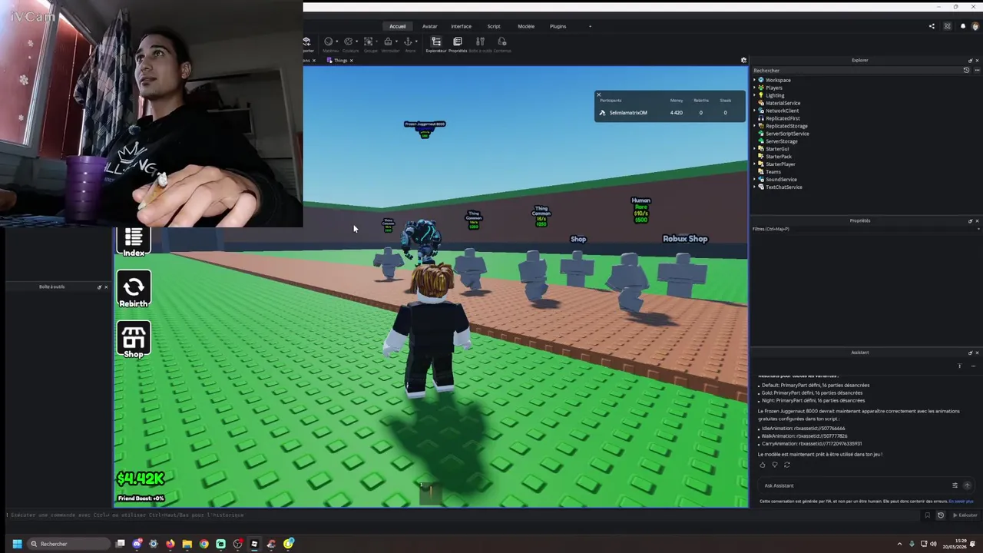Screen dimensions: 983x553
Task: Open the Index menu in game
Action: (x=134, y=241)
